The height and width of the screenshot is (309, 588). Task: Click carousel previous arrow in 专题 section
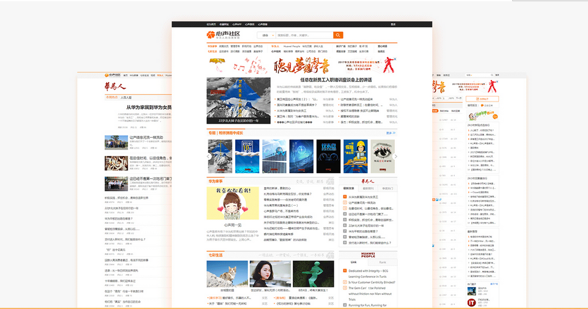208,156
